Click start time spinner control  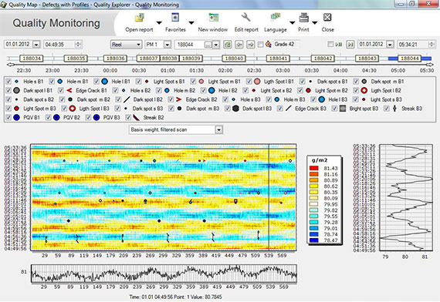[x=78, y=45]
